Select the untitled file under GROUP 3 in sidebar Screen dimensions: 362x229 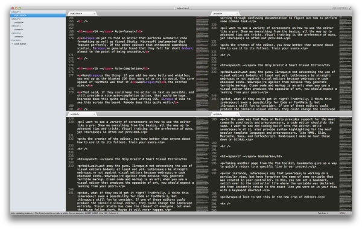pyautogui.click(x=19, y=30)
